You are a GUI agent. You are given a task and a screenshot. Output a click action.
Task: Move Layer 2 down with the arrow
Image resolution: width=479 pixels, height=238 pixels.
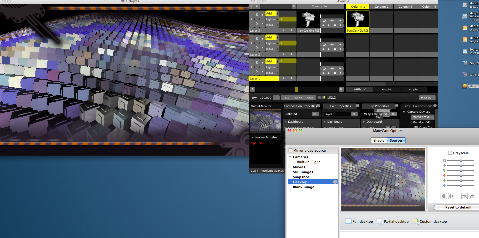(x=262, y=47)
